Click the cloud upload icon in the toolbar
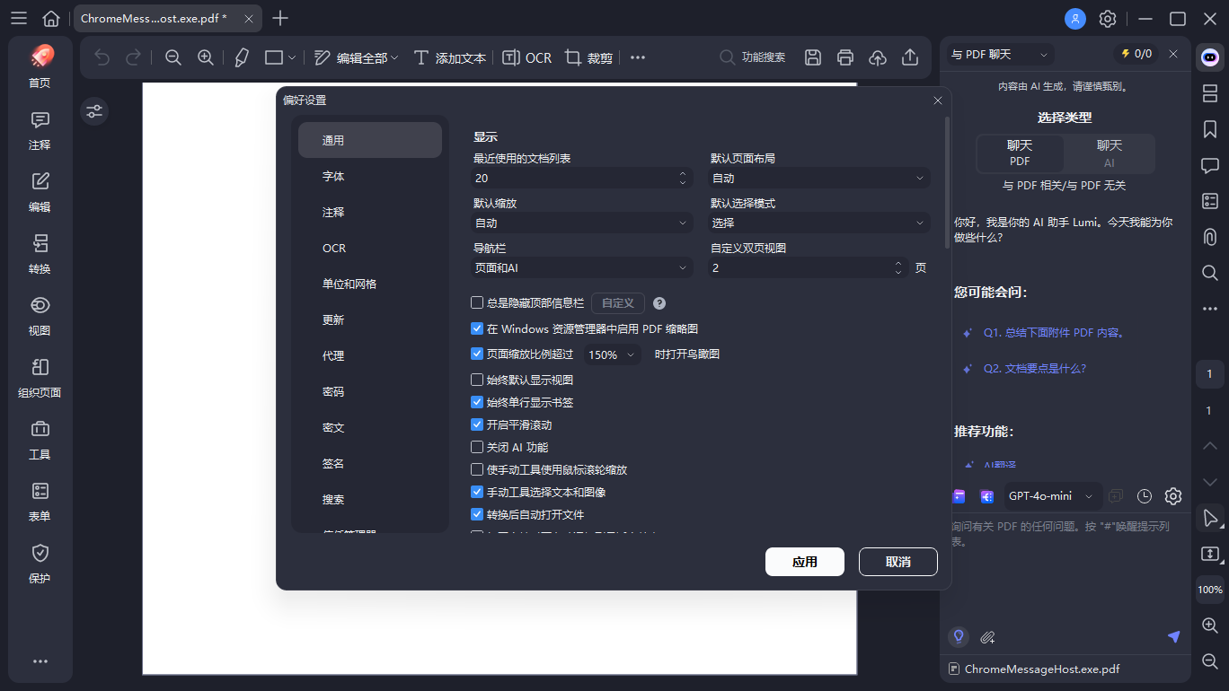 (x=878, y=57)
